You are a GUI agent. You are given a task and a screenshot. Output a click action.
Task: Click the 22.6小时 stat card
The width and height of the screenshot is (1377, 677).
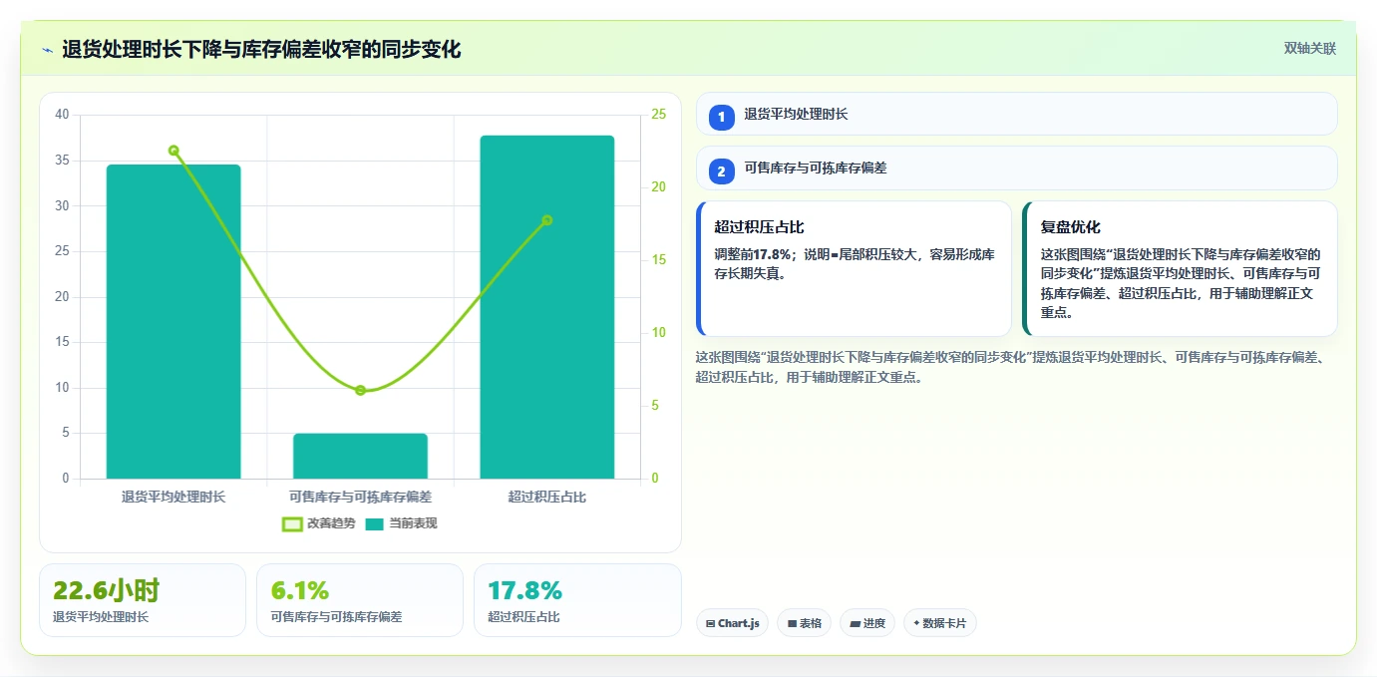coord(143,600)
